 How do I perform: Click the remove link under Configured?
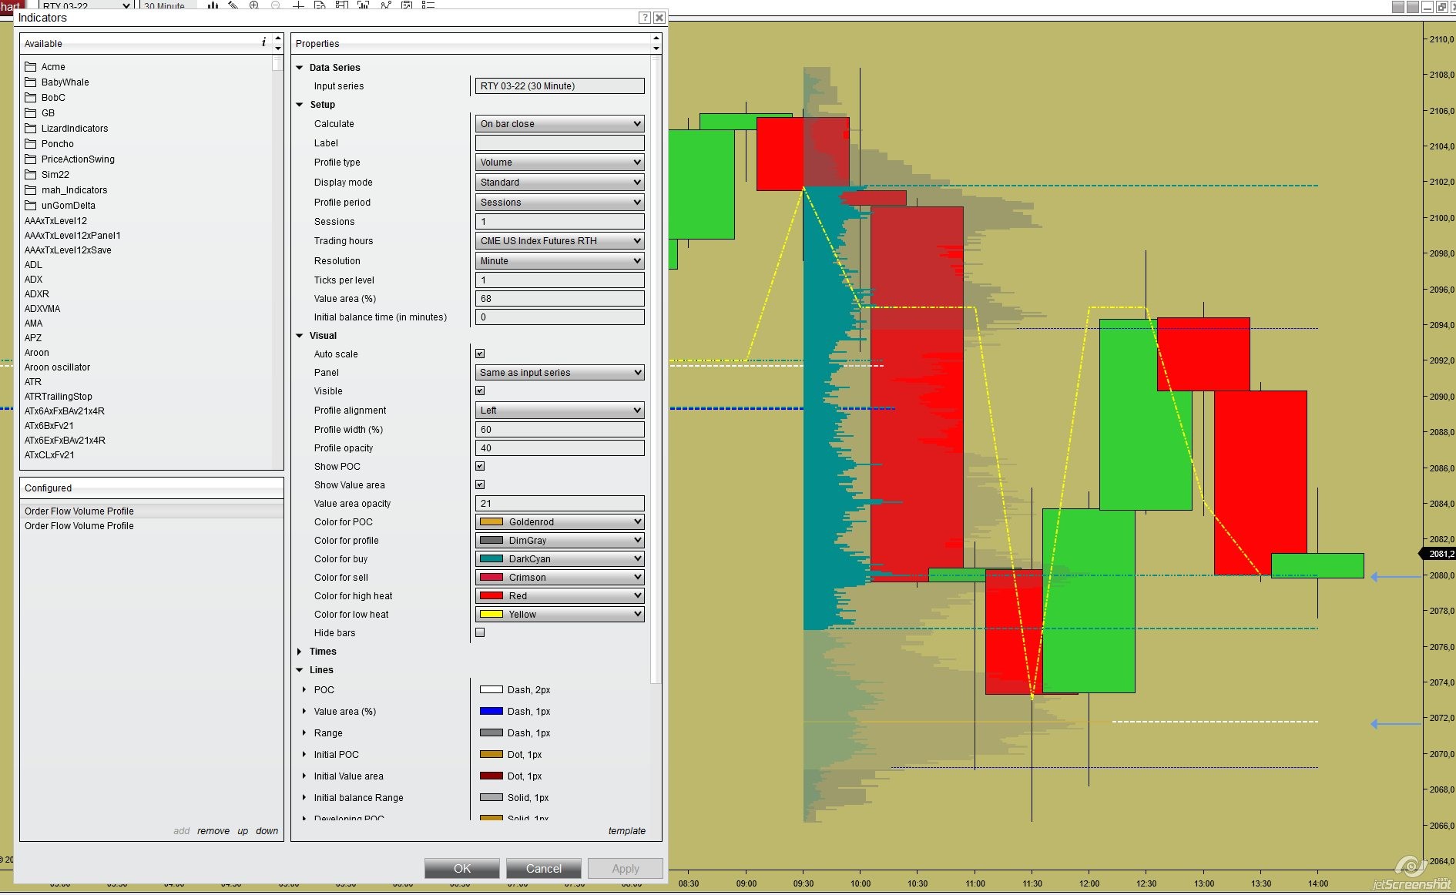pos(213,830)
